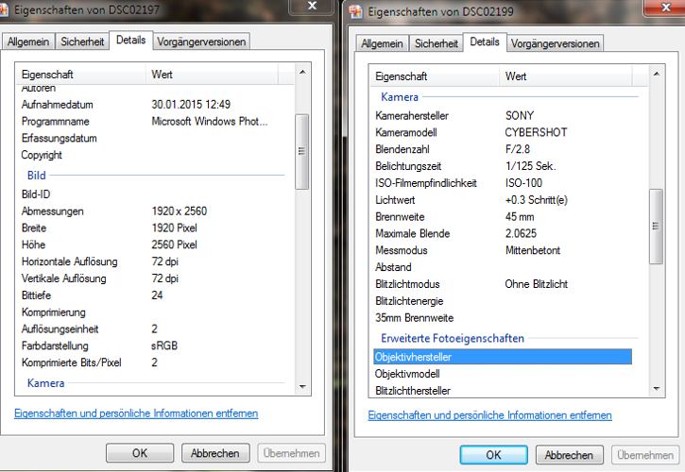Open Allgemein tab in DSC02199 window
The width and height of the screenshot is (685, 472).
pyautogui.click(x=383, y=43)
